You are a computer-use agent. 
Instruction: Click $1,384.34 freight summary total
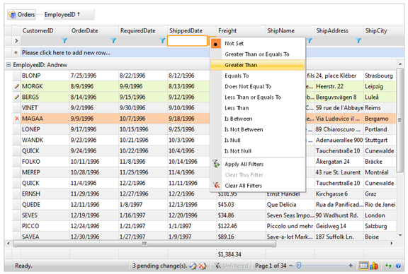click(x=229, y=254)
